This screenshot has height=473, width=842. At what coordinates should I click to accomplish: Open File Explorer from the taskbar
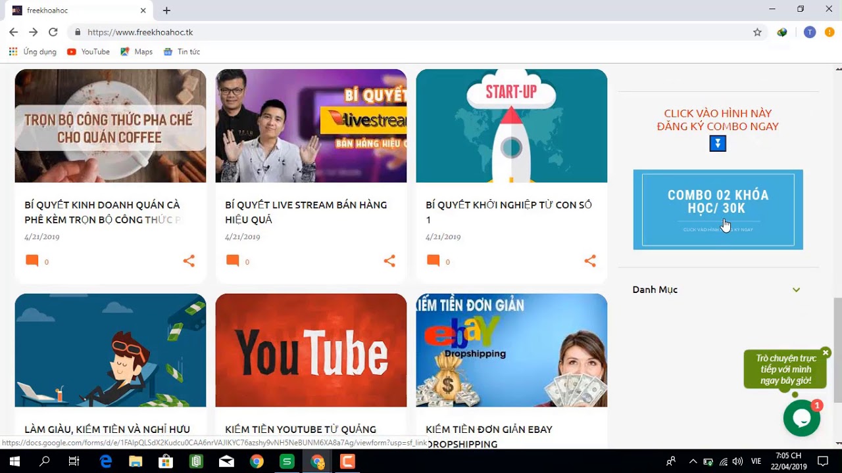click(136, 461)
